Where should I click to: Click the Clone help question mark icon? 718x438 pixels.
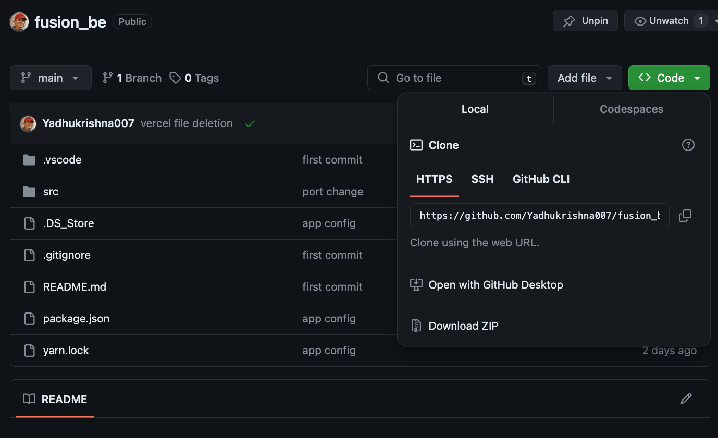point(688,145)
